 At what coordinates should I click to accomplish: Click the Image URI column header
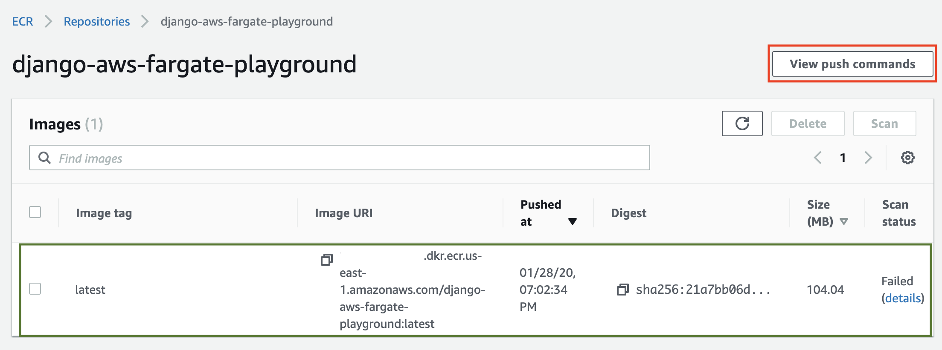pos(343,213)
